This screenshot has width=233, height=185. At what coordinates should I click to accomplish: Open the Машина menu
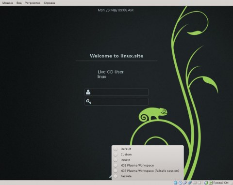pyautogui.click(x=8, y=3)
